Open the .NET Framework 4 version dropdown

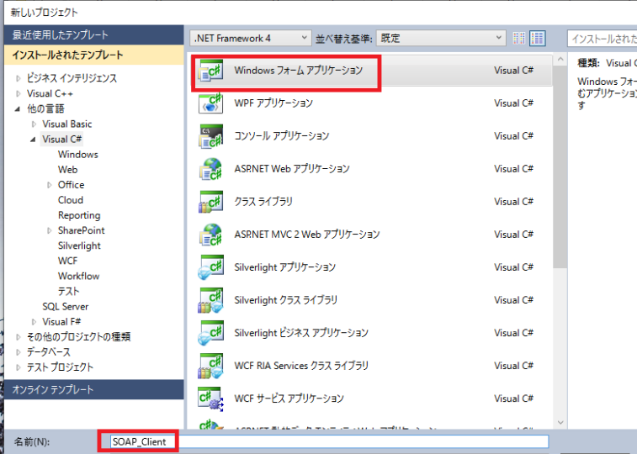(251, 38)
